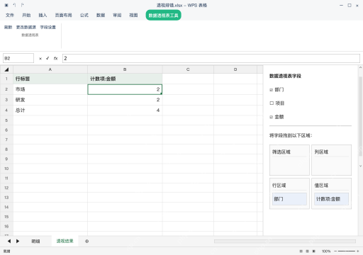Cancel formula entry with the X icon

pos(40,59)
